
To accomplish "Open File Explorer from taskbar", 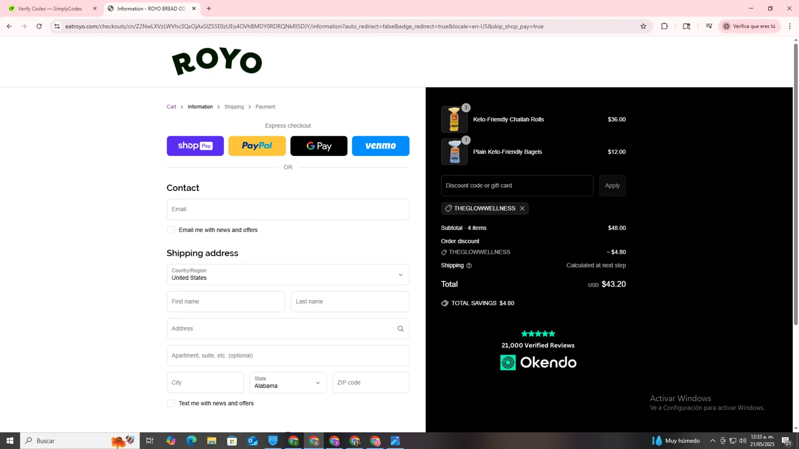I will click(211, 440).
